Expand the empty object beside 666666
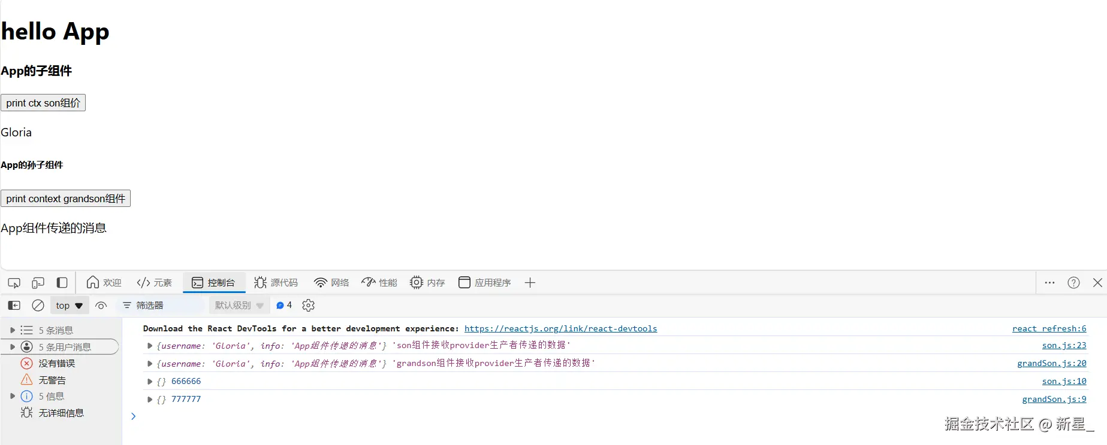The height and width of the screenshot is (445, 1107). click(150, 382)
